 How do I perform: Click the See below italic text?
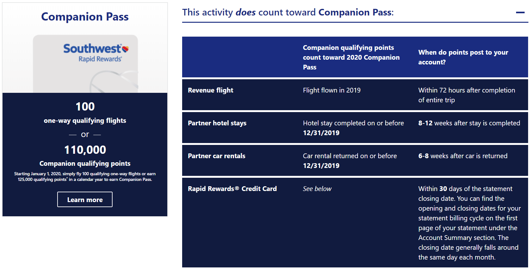click(317, 188)
